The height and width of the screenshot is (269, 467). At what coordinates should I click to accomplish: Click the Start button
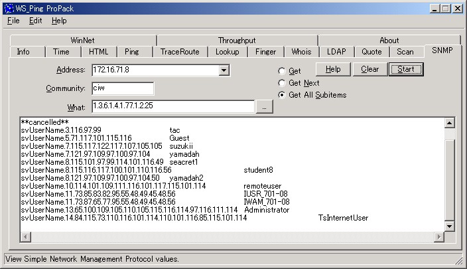coord(406,69)
